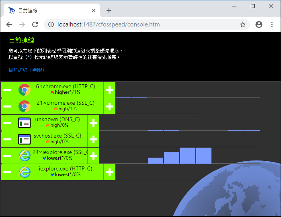
Task: Click Internet Explorer icon in 24×iexplore.exe row
Action: click(x=25, y=156)
